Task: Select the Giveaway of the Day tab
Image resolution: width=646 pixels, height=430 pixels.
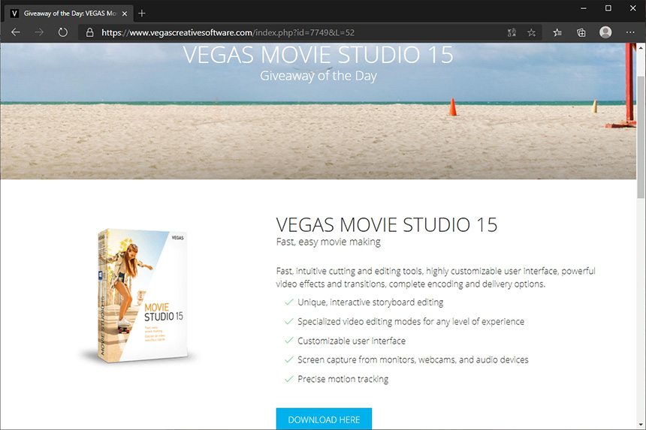Action: tap(69, 14)
